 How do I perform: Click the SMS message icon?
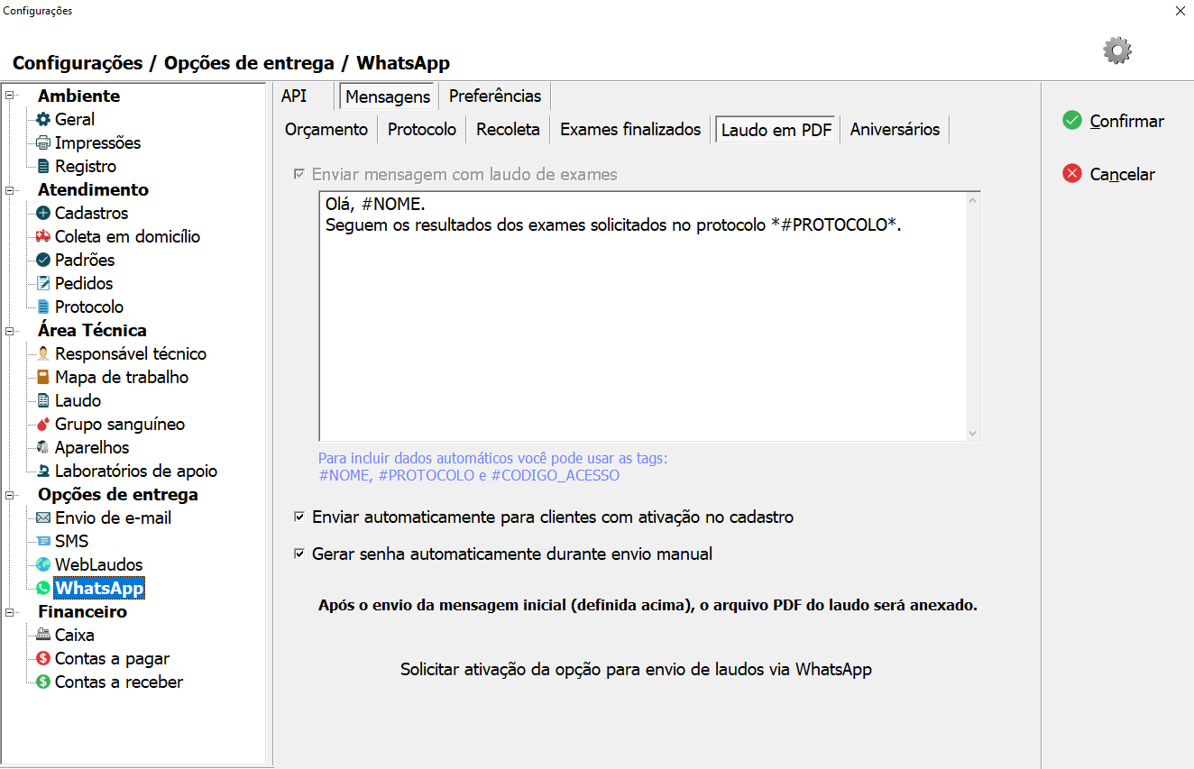point(43,541)
